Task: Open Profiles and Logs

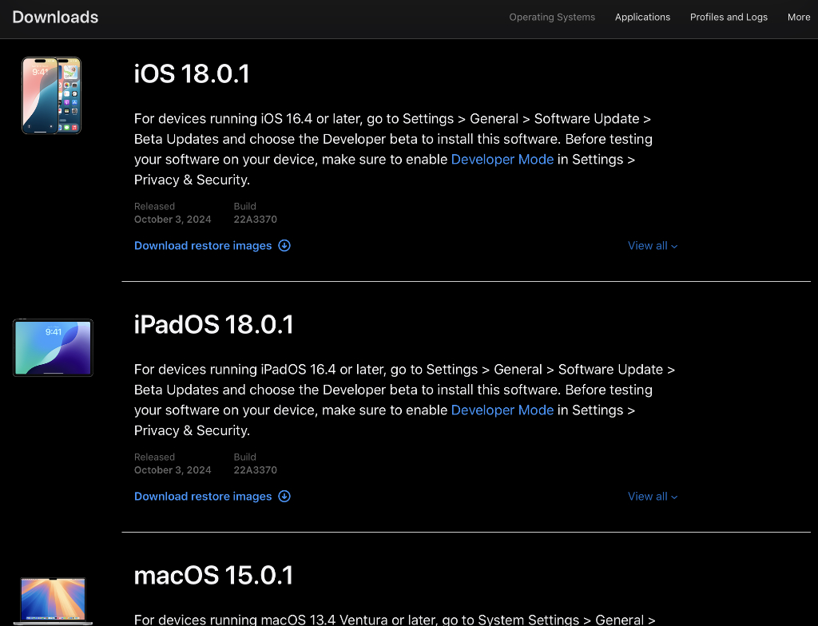Action: (x=729, y=17)
